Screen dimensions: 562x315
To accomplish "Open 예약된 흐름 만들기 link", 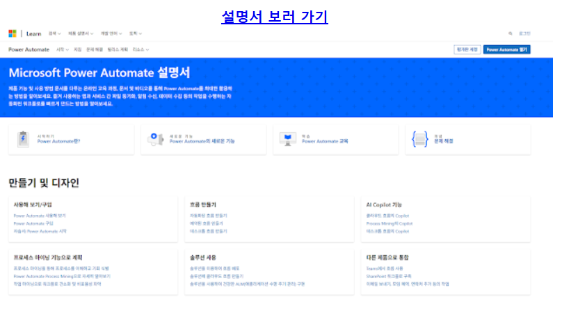I will (x=206, y=223).
